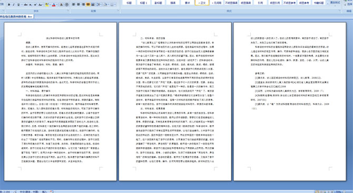Click the character shading A icon
Viewport: 353px width, 193px height.
click(x=61, y=5)
